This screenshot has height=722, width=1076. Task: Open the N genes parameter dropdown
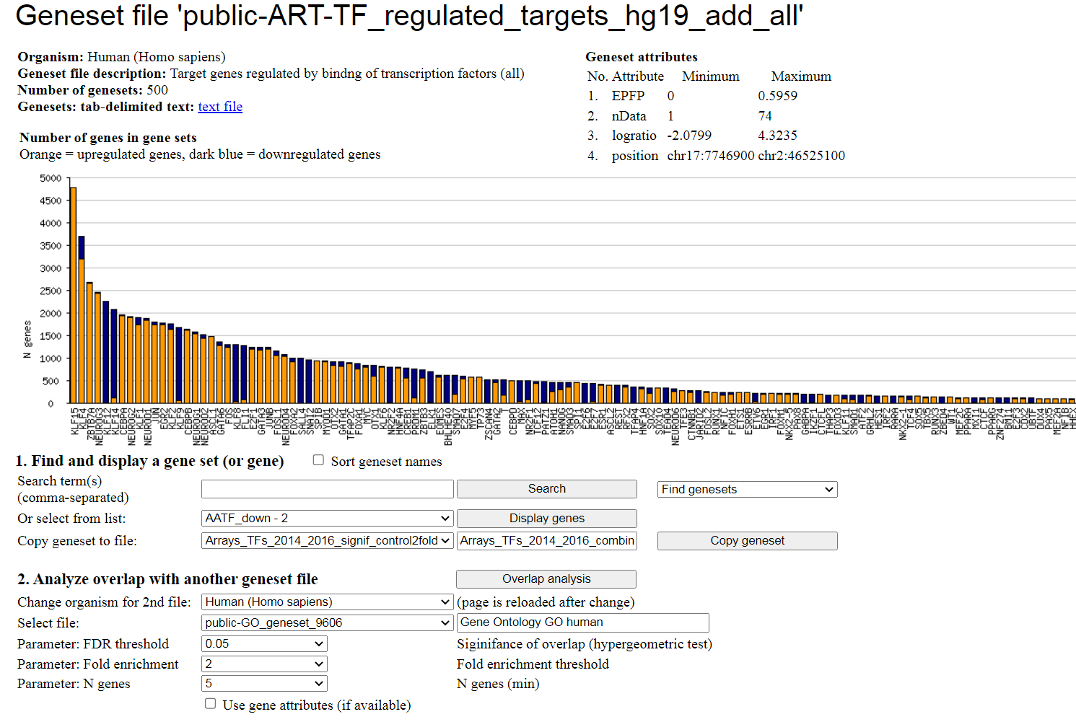coord(264,684)
